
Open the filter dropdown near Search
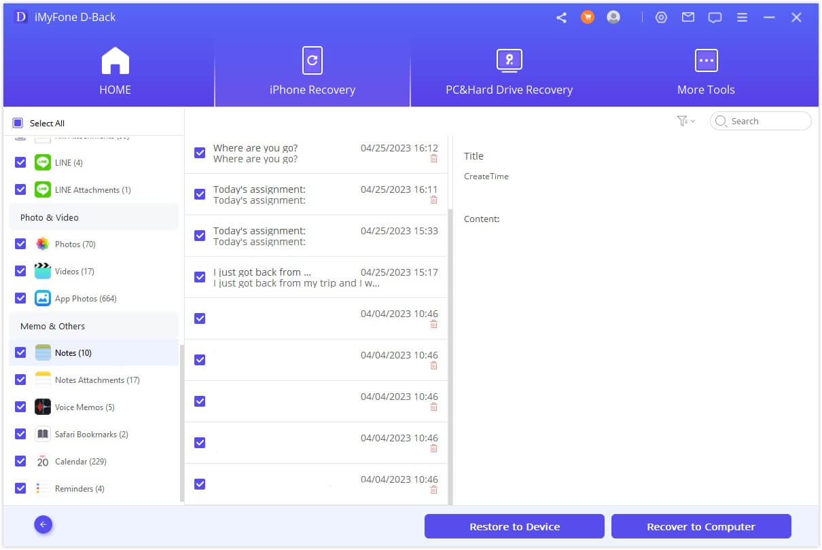tap(685, 121)
